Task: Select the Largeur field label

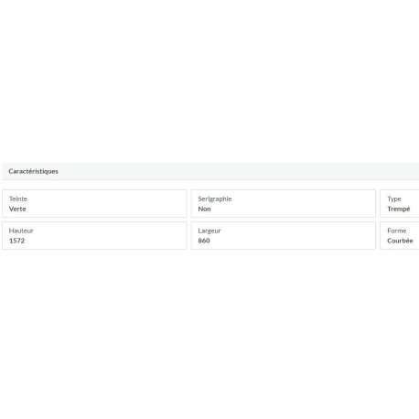Action: [209, 231]
